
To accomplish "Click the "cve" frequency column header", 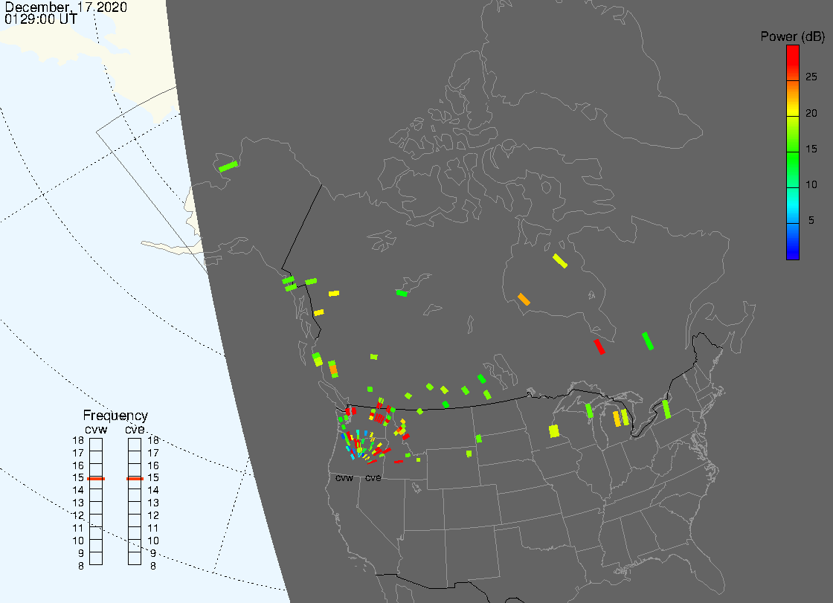I will (x=135, y=429).
